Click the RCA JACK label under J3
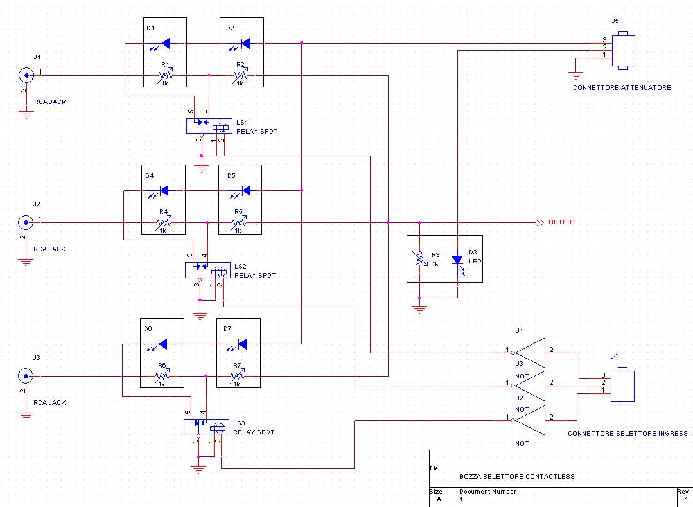693x507 pixels. click(49, 403)
